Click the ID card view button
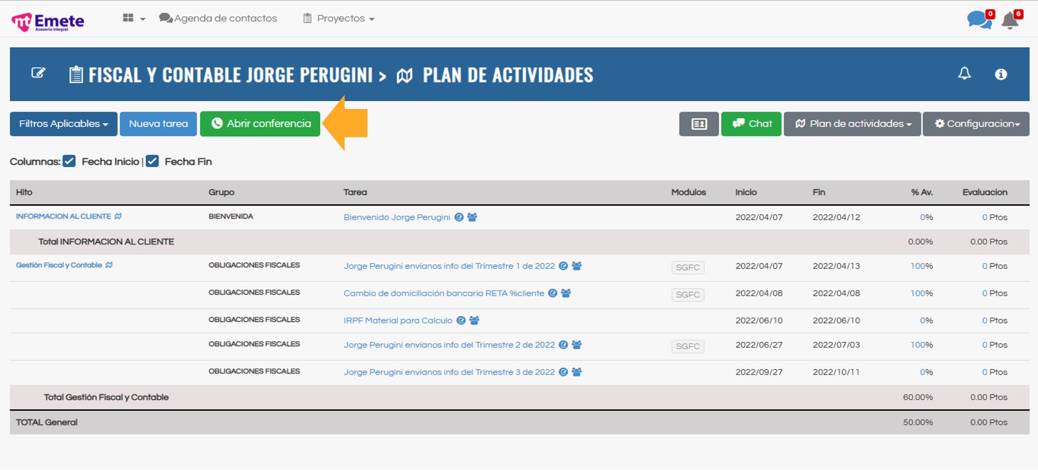1038x470 pixels. pos(699,124)
